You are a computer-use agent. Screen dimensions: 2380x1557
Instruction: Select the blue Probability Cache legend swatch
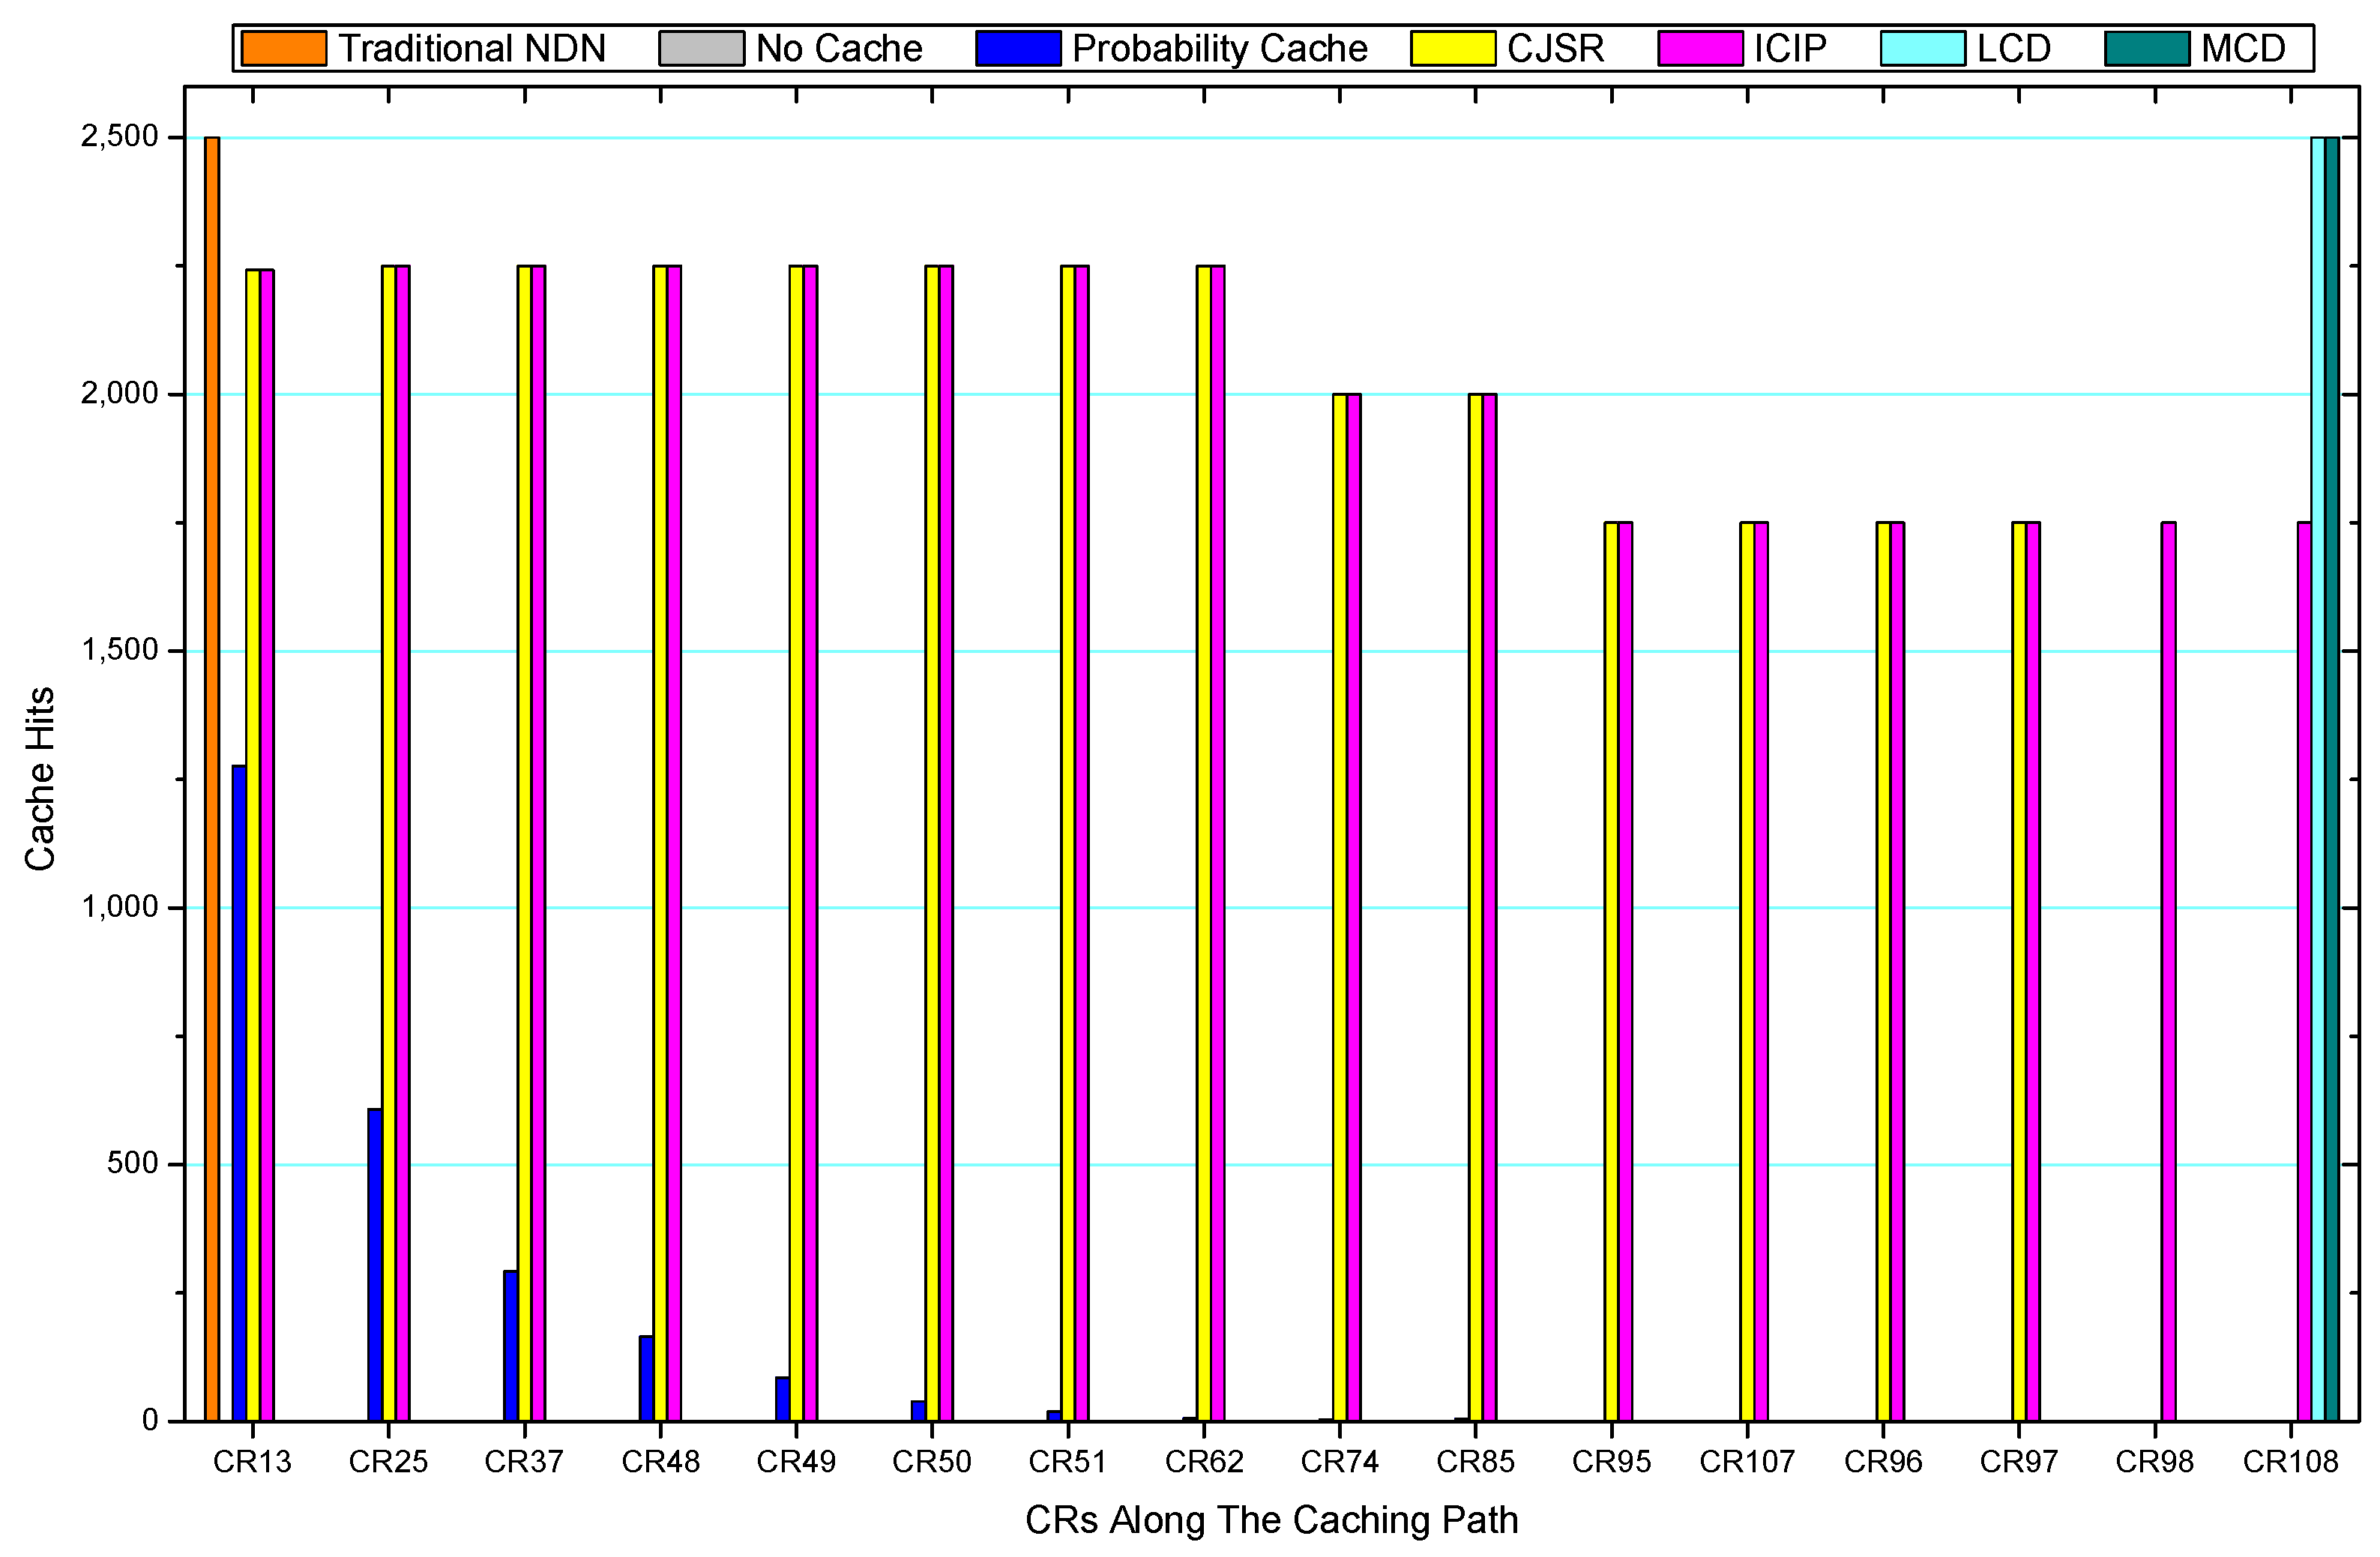(1020, 46)
